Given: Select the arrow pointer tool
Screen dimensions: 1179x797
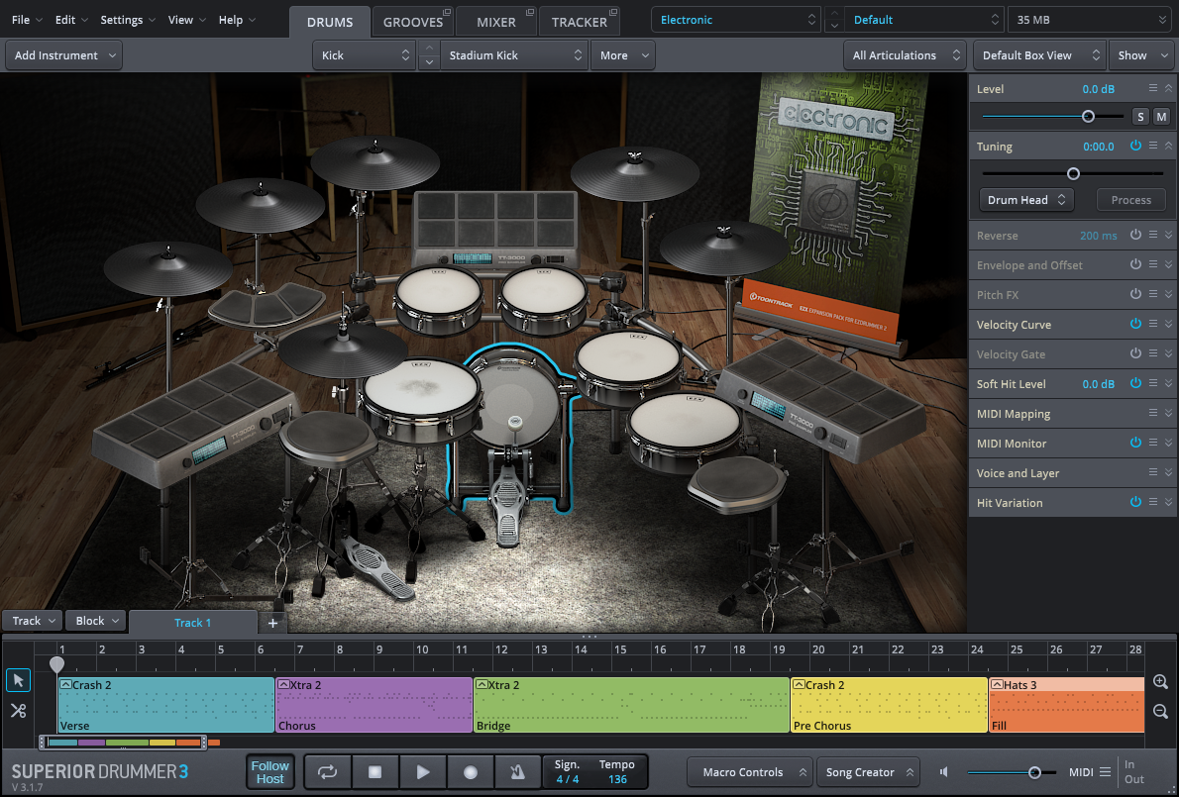Looking at the screenshot, I should (18, 680).
